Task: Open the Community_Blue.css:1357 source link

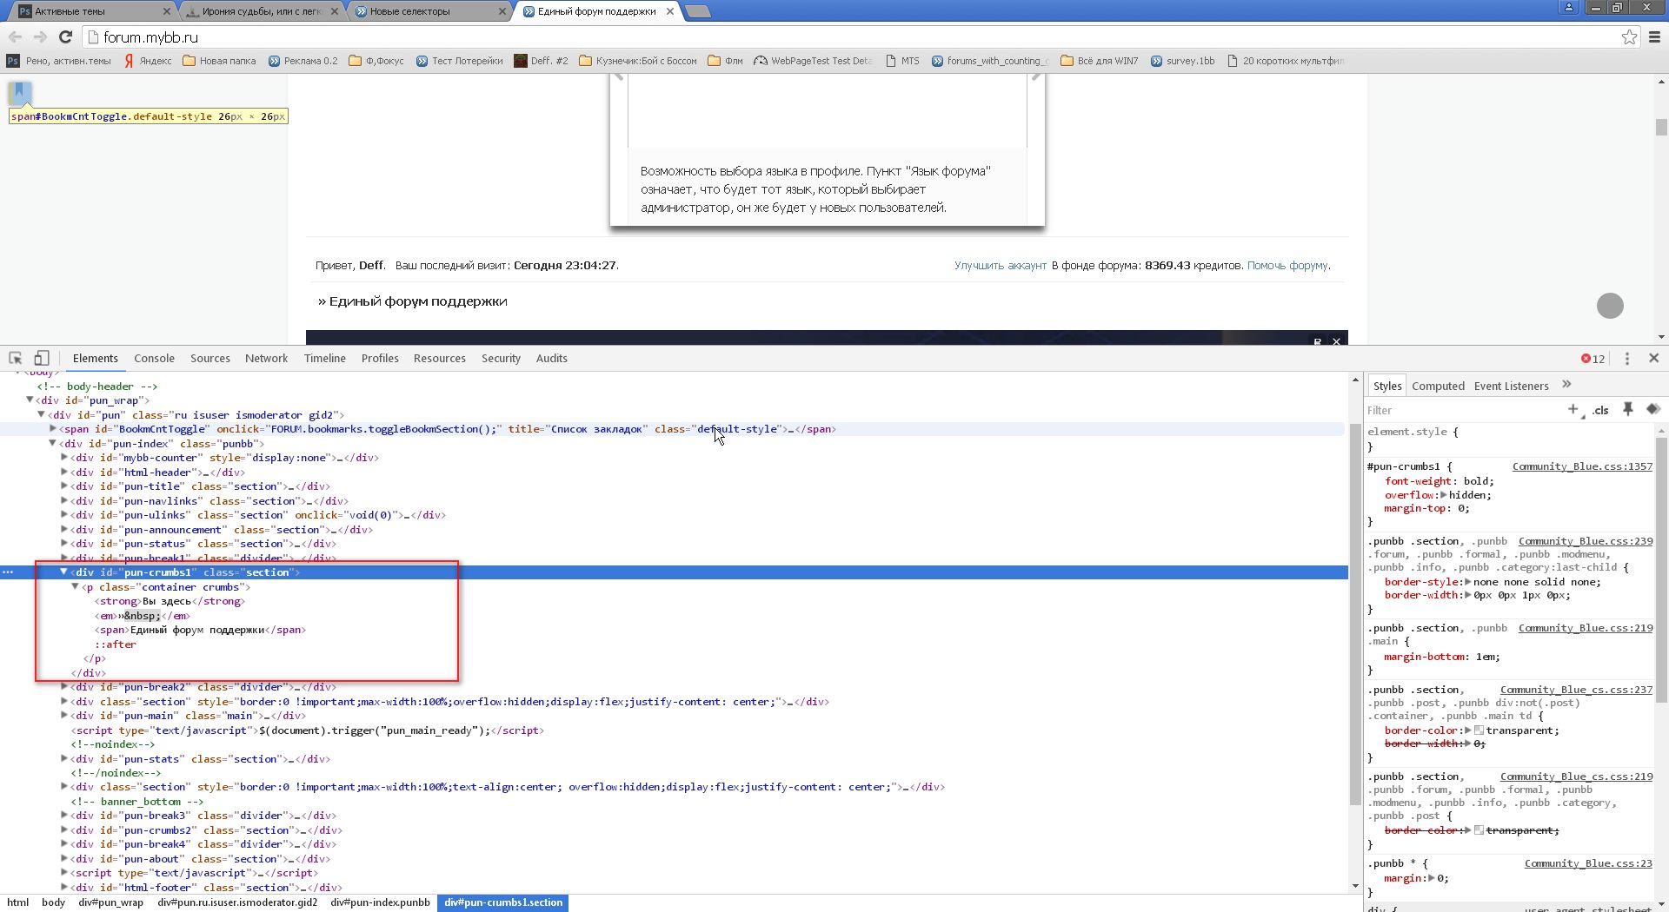Action: [1582, 466]
